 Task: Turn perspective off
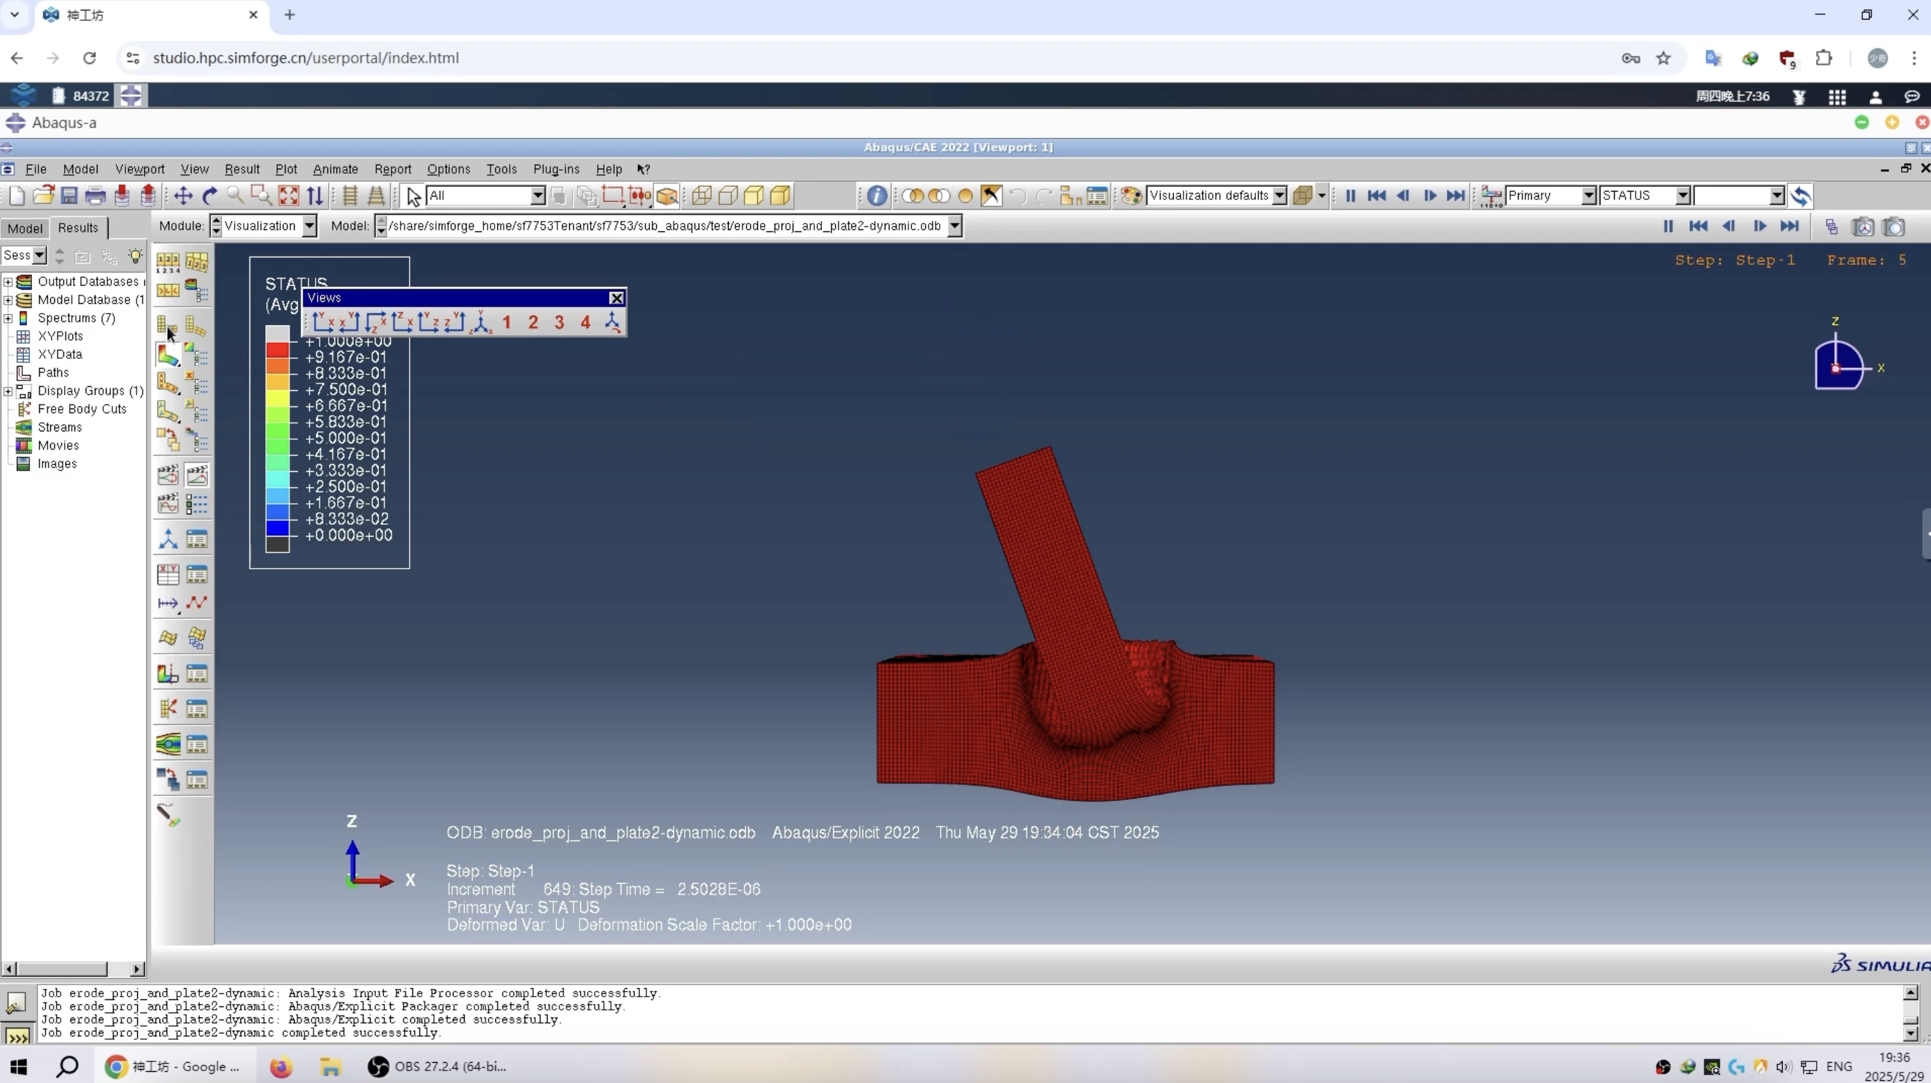coord(349,196)
